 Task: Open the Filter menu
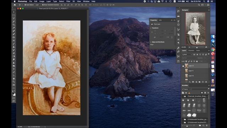(x=68, y=1)
